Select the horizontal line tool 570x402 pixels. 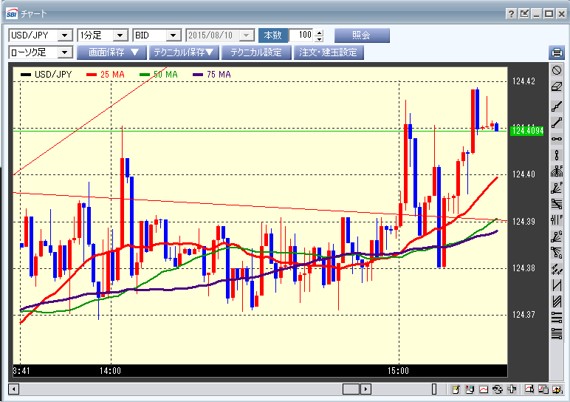(x=557, y=139)
